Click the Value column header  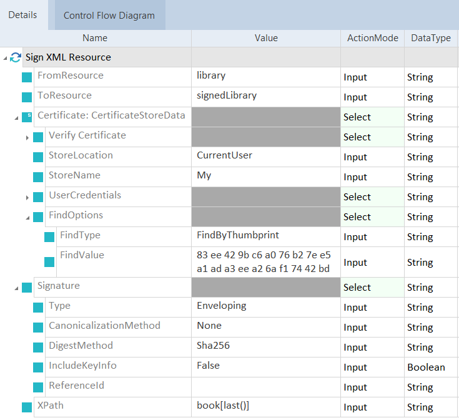266,38
